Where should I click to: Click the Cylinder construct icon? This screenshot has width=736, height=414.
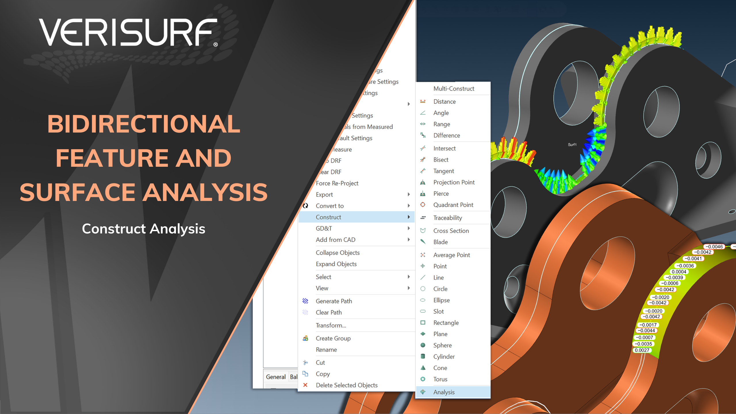(423, 356)
